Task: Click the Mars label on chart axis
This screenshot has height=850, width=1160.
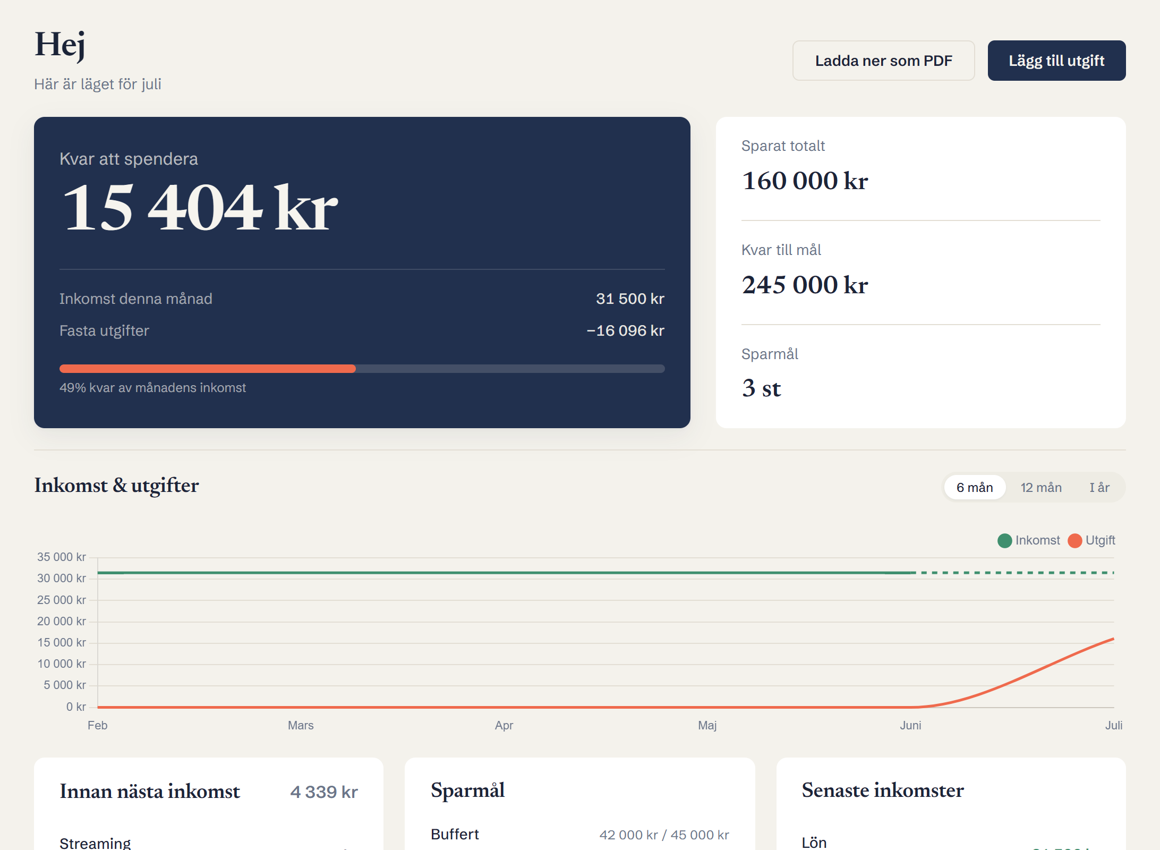Action: point(301,725)
